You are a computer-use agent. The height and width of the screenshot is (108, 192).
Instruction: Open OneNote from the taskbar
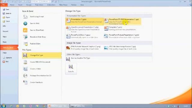tap(31, 106)
